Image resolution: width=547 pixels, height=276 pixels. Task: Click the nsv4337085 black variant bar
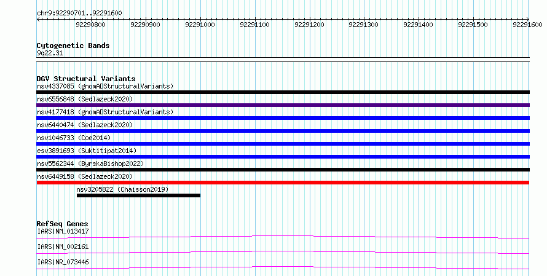tap(283, 92)
